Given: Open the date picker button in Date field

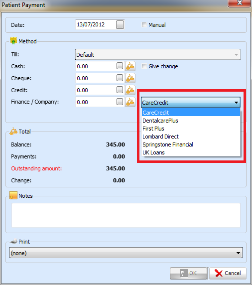Looking at the screenshot, I should click(x=120, y=24).
